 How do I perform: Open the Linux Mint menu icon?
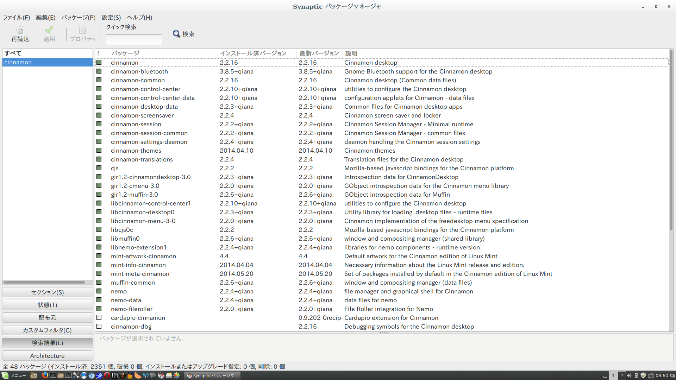click(x=5, y=376)
